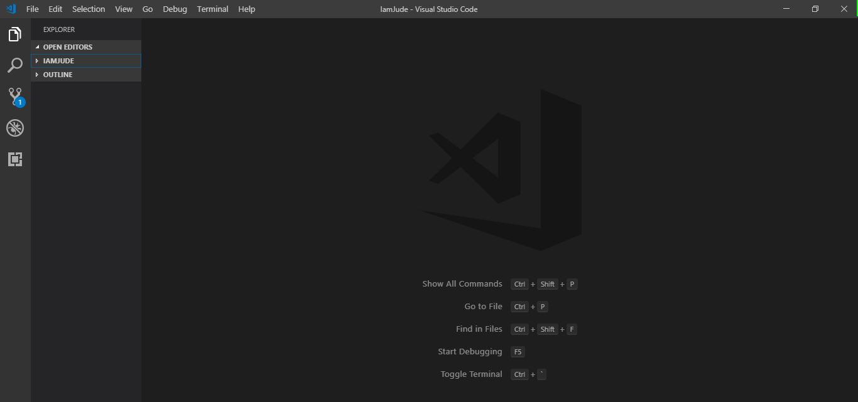Open the Debug view icon
Viewport: 858px width, 402px height.
pyautogui.click(x=15, y=128)
